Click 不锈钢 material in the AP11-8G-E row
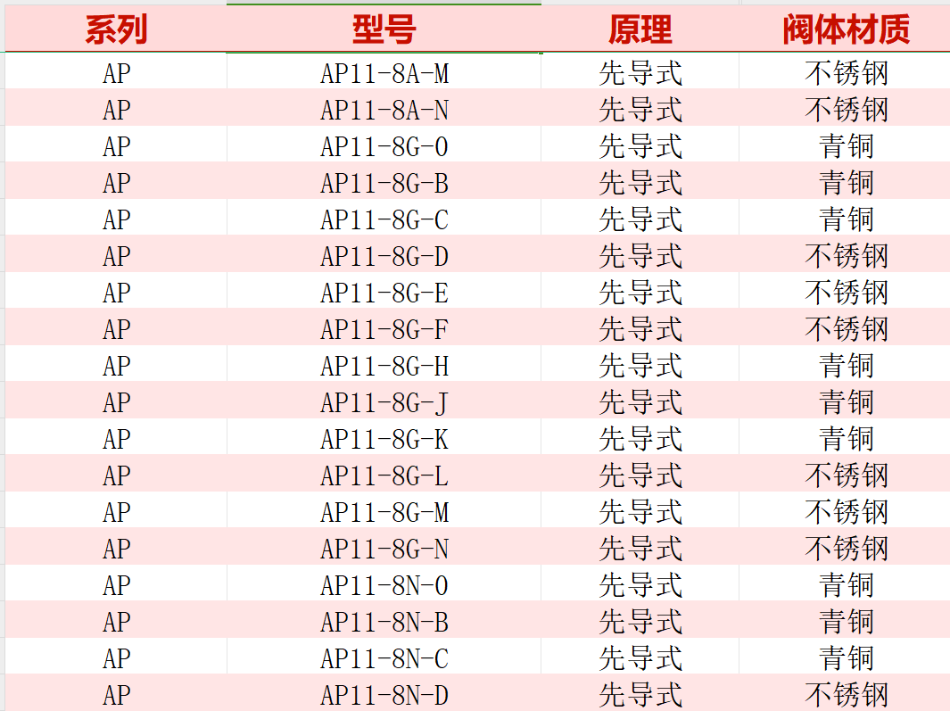The height and width of the screenshot is (711, 950). 845,293
